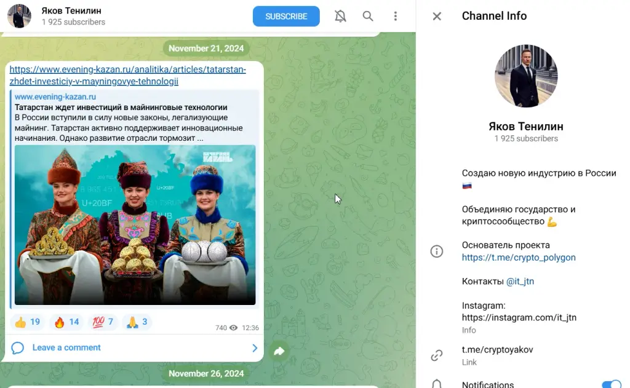Screen dimensions: 630x388
Task: Click the channel avatar in header
Action: (x=19, y=16)
